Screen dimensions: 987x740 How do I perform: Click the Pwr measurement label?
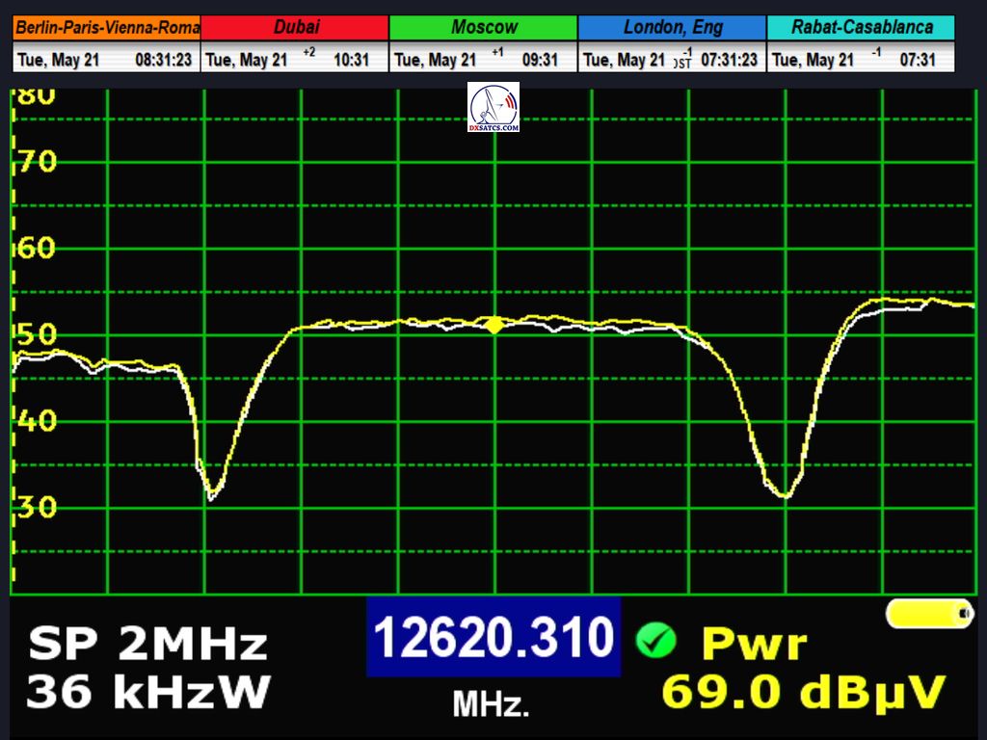pyautogui.click(x=754, y=644)
